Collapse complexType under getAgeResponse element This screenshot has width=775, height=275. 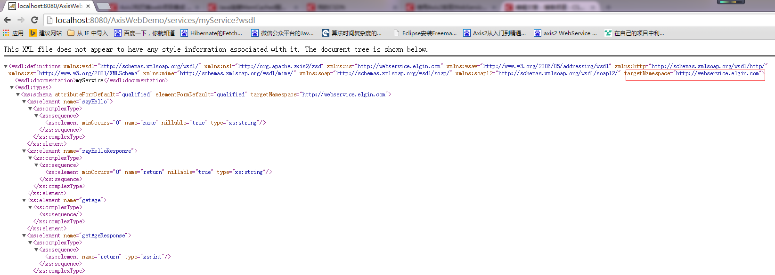pos(30,243)
